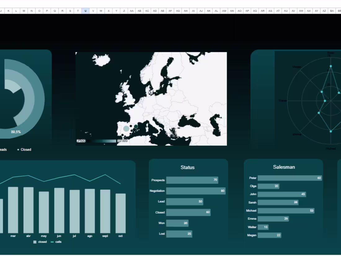Click the smaller bubble near the Balearic Islands
Screen dimensions: 341x256
[x=136, y=126]
